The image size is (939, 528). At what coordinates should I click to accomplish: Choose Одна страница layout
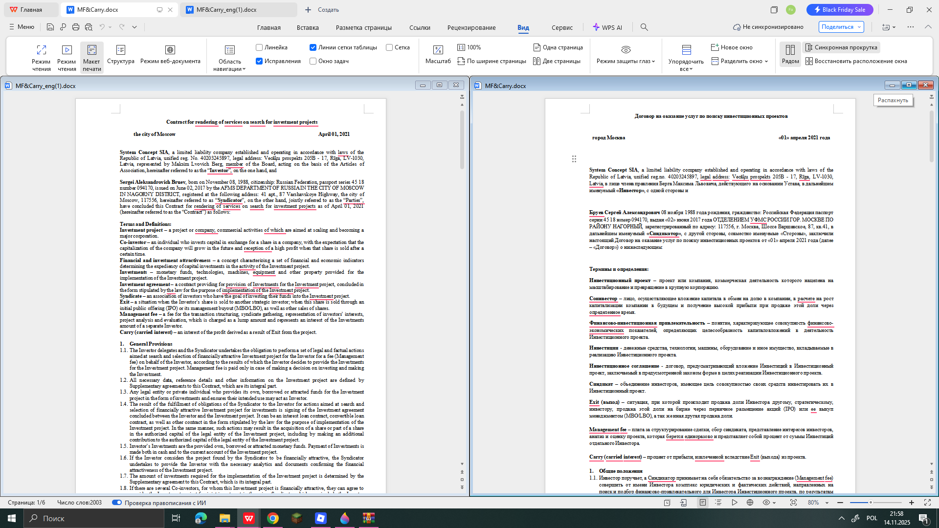[558, 47]
